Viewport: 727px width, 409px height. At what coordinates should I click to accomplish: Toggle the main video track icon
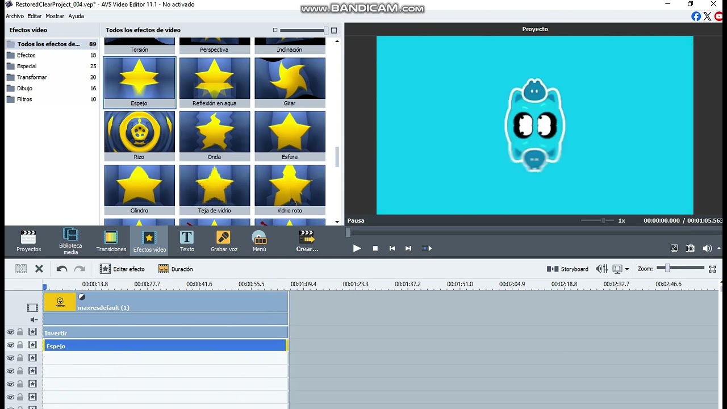[x=32, y=307]
